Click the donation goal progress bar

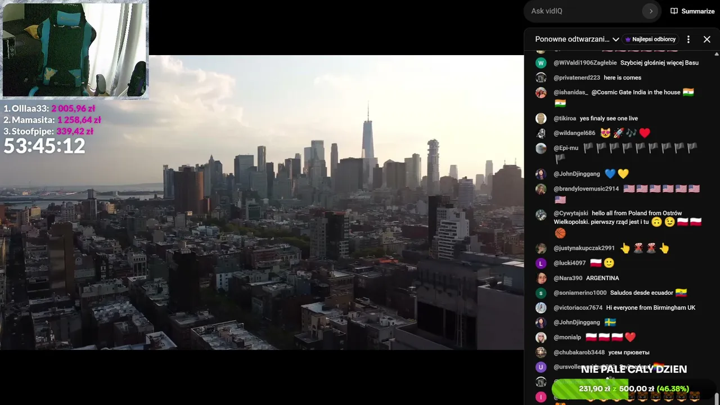633,389
